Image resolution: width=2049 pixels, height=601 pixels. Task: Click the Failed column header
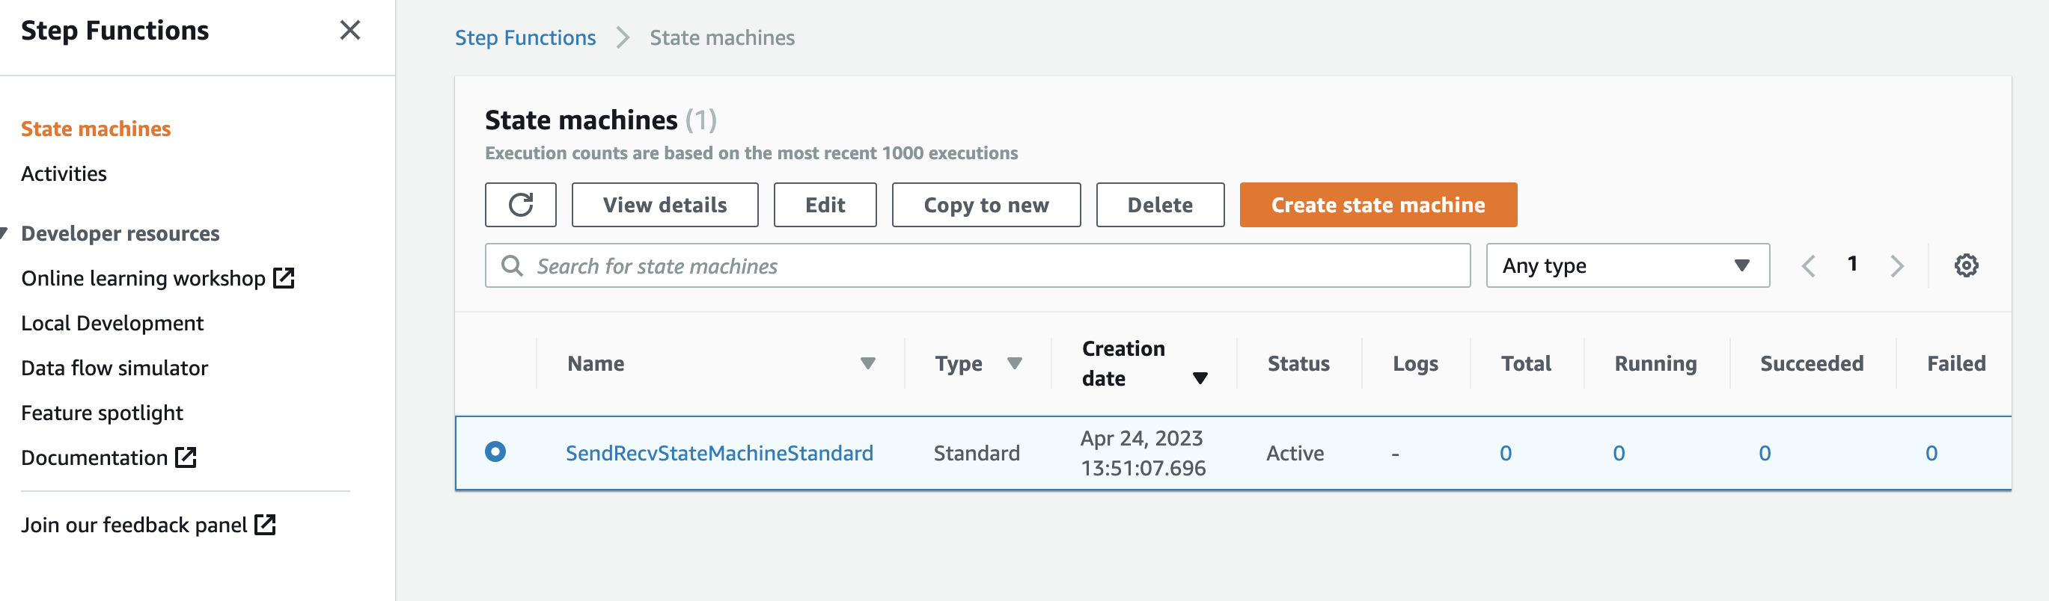click(1956, 364)
